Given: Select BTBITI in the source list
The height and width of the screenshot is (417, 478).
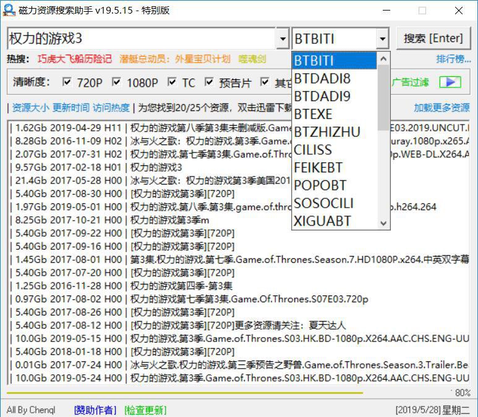Looking at the screenshot, I should (335, 61).
